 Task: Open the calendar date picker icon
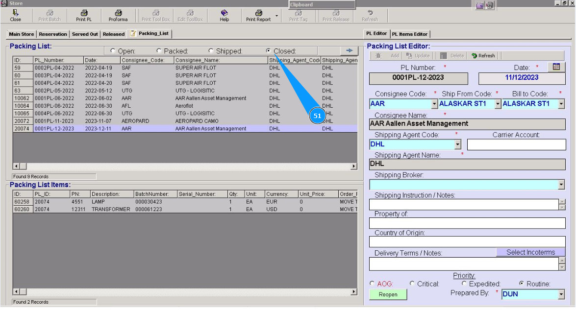point(556,67)
